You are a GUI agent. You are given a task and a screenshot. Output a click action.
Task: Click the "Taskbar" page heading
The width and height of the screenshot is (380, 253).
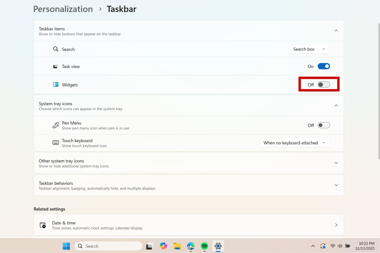click(x=122, y=9)
